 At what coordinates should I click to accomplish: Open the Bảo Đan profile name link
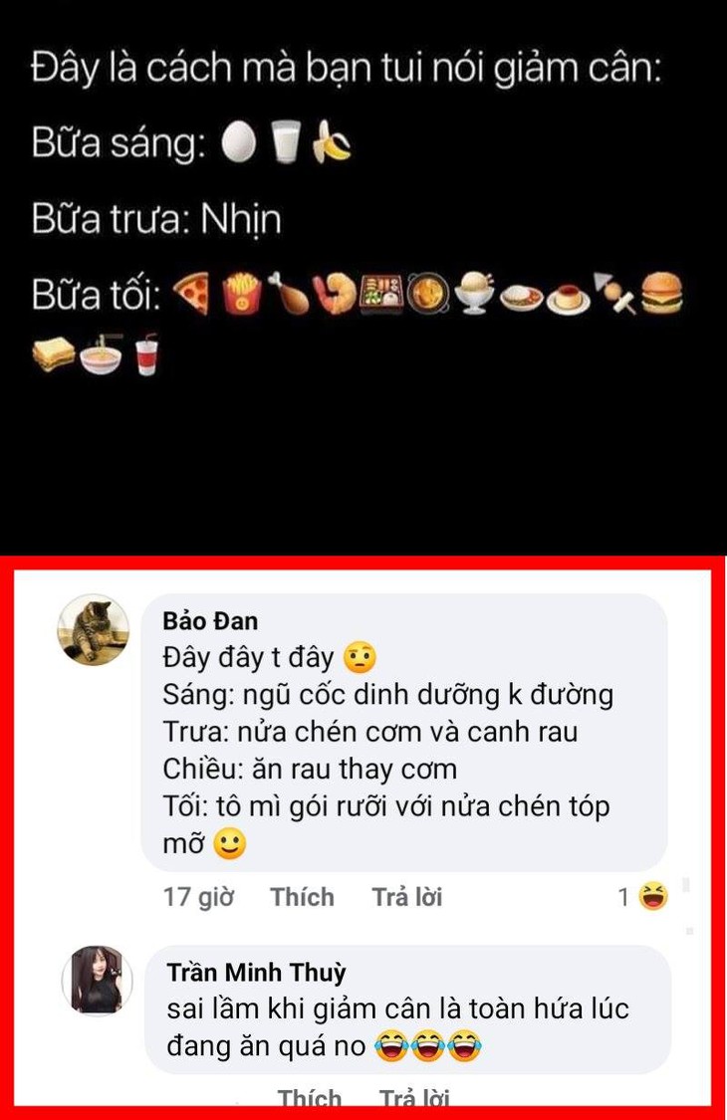(x=210, y=620)
